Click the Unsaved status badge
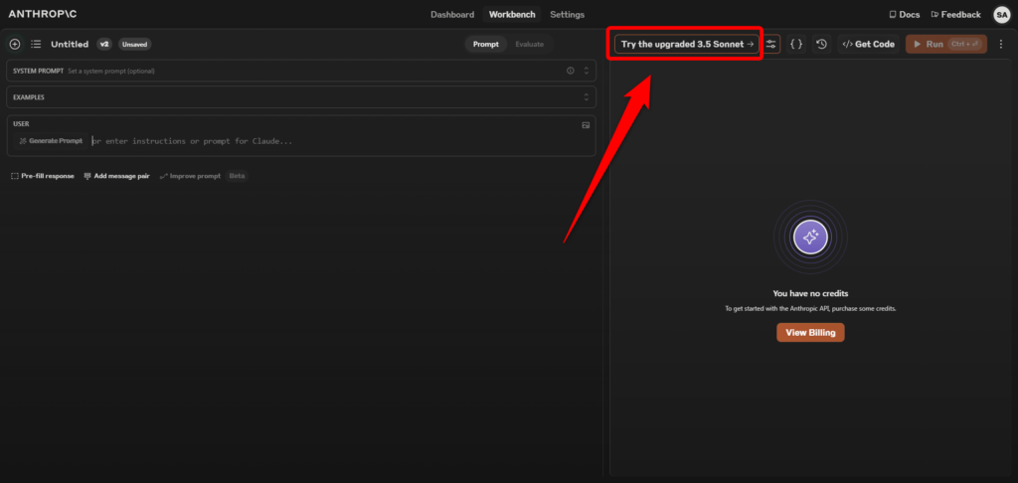The image size is (1018, 483). pos(134,44)
